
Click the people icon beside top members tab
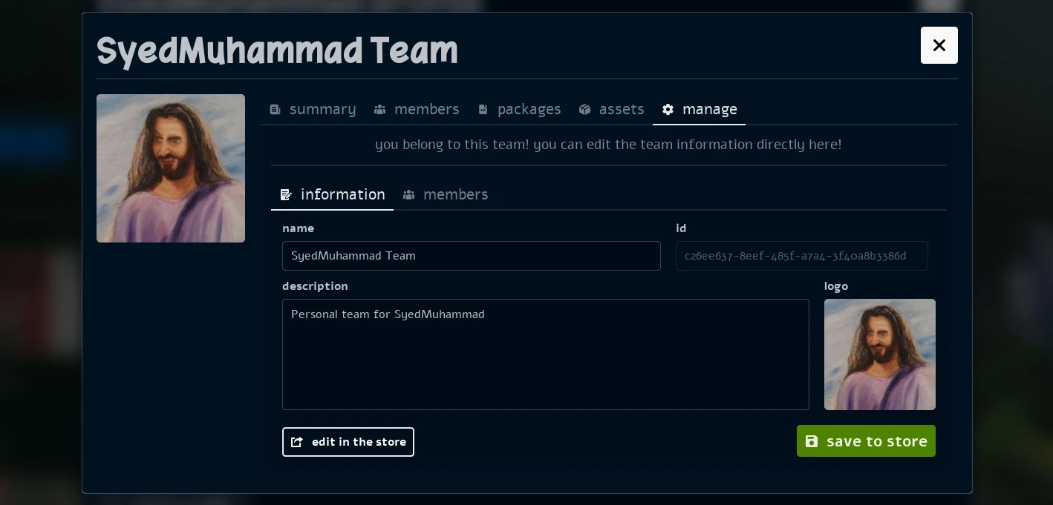[x=379, y=110]
